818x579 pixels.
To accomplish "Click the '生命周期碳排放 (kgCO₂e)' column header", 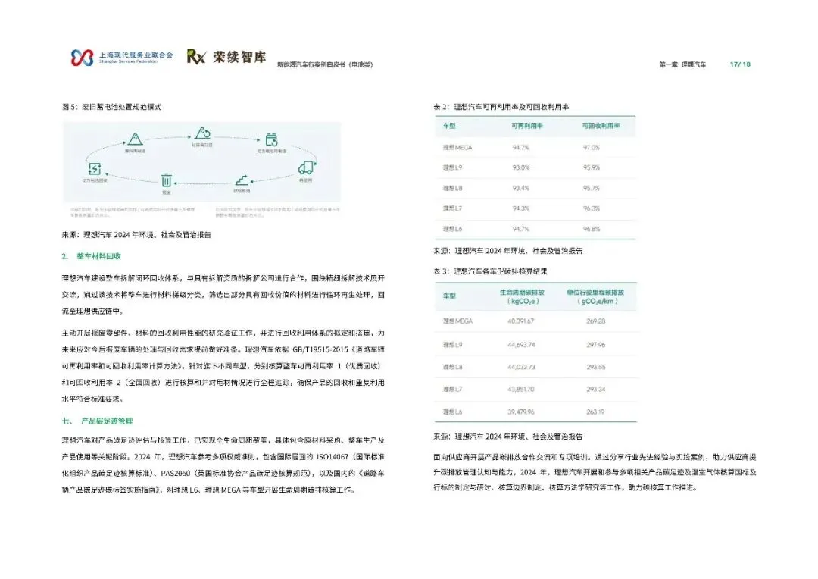I will click(x=522, y=296).
